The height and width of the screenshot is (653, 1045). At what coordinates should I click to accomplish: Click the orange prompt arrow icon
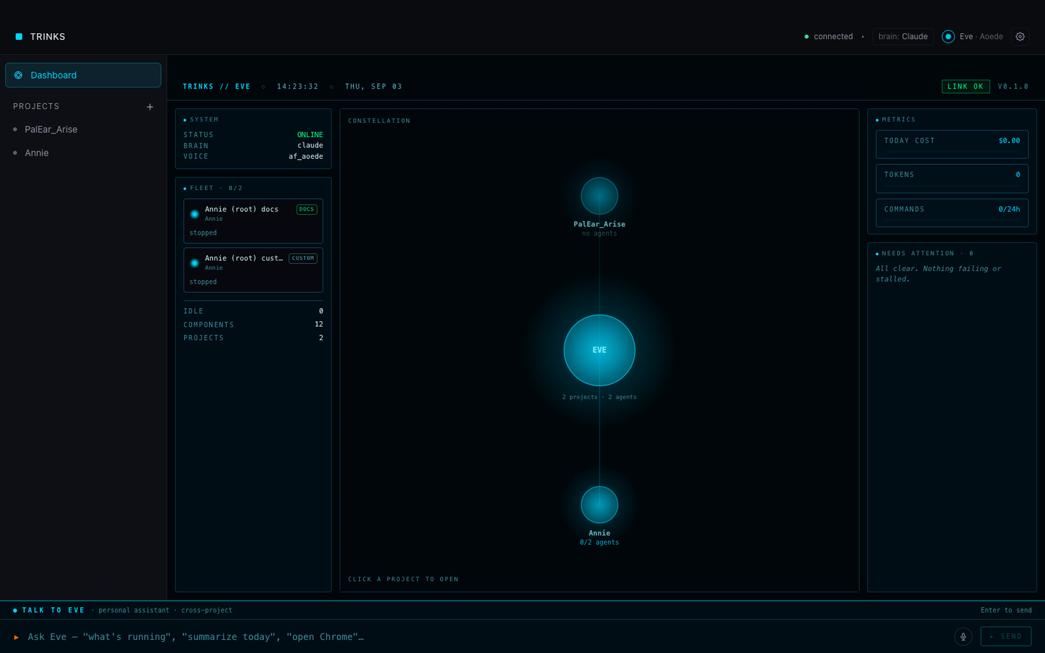coord(17,637)
